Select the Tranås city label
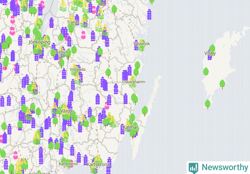Screen dimensions: 250x174 pos(73,22)
